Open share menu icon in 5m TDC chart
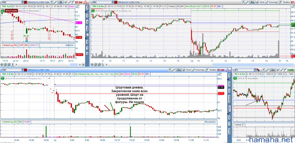This screenshot has height=143, width=295. 243,2
